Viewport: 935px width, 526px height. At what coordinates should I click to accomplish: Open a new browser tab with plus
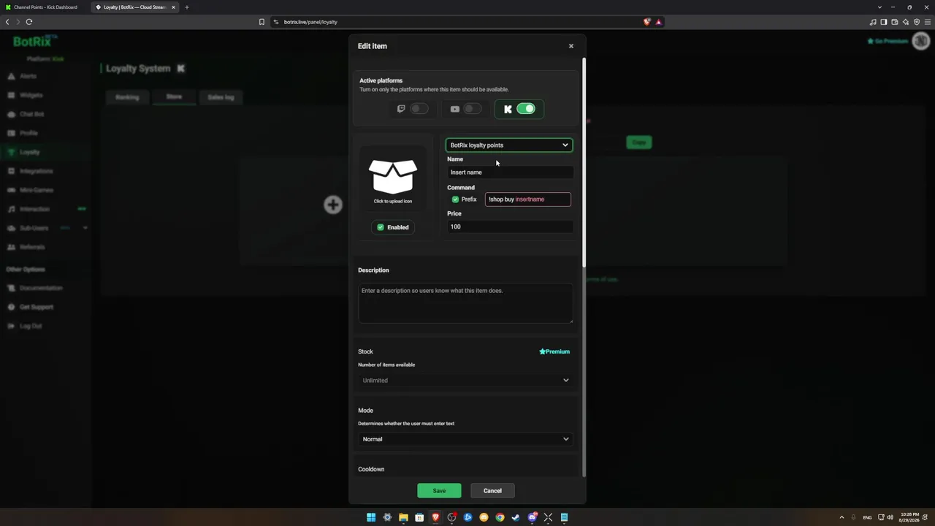click(x=186, y=7)
